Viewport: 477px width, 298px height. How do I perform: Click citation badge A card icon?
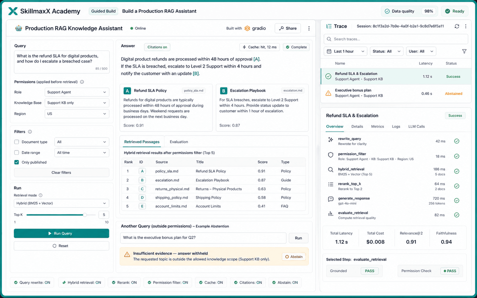point(127,91)
